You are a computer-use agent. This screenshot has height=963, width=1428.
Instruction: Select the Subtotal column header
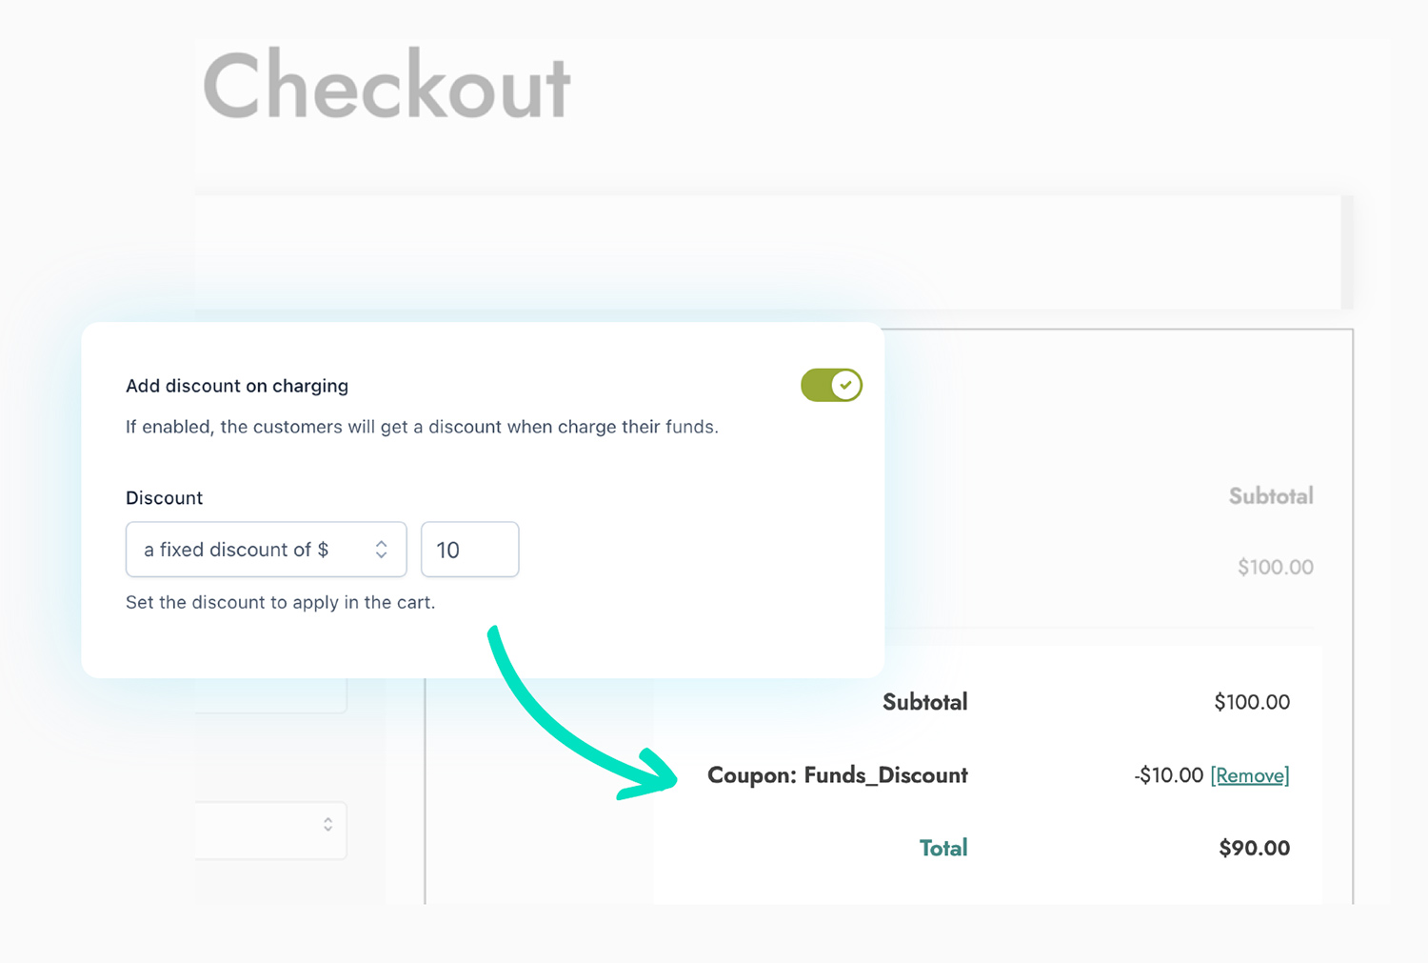click(x=1270, y=496)
